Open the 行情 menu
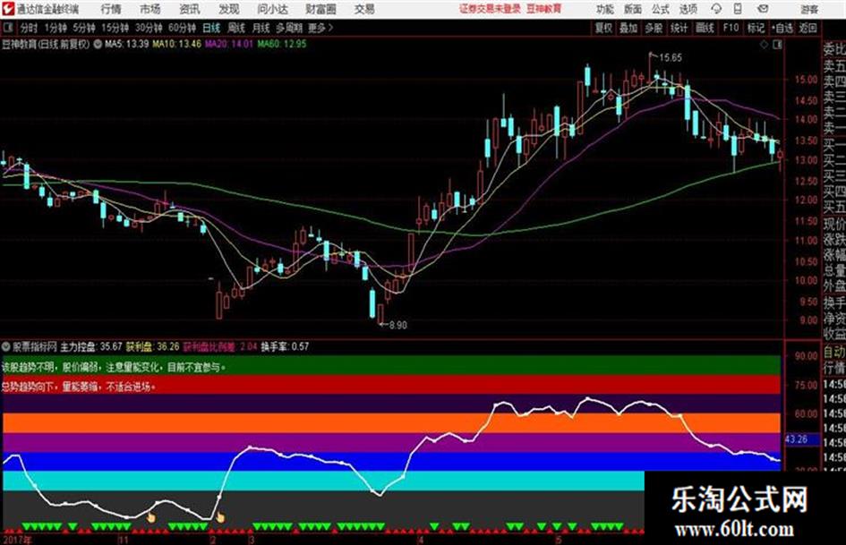The width and height of the screenshot is (846, 545). (111, 9)
